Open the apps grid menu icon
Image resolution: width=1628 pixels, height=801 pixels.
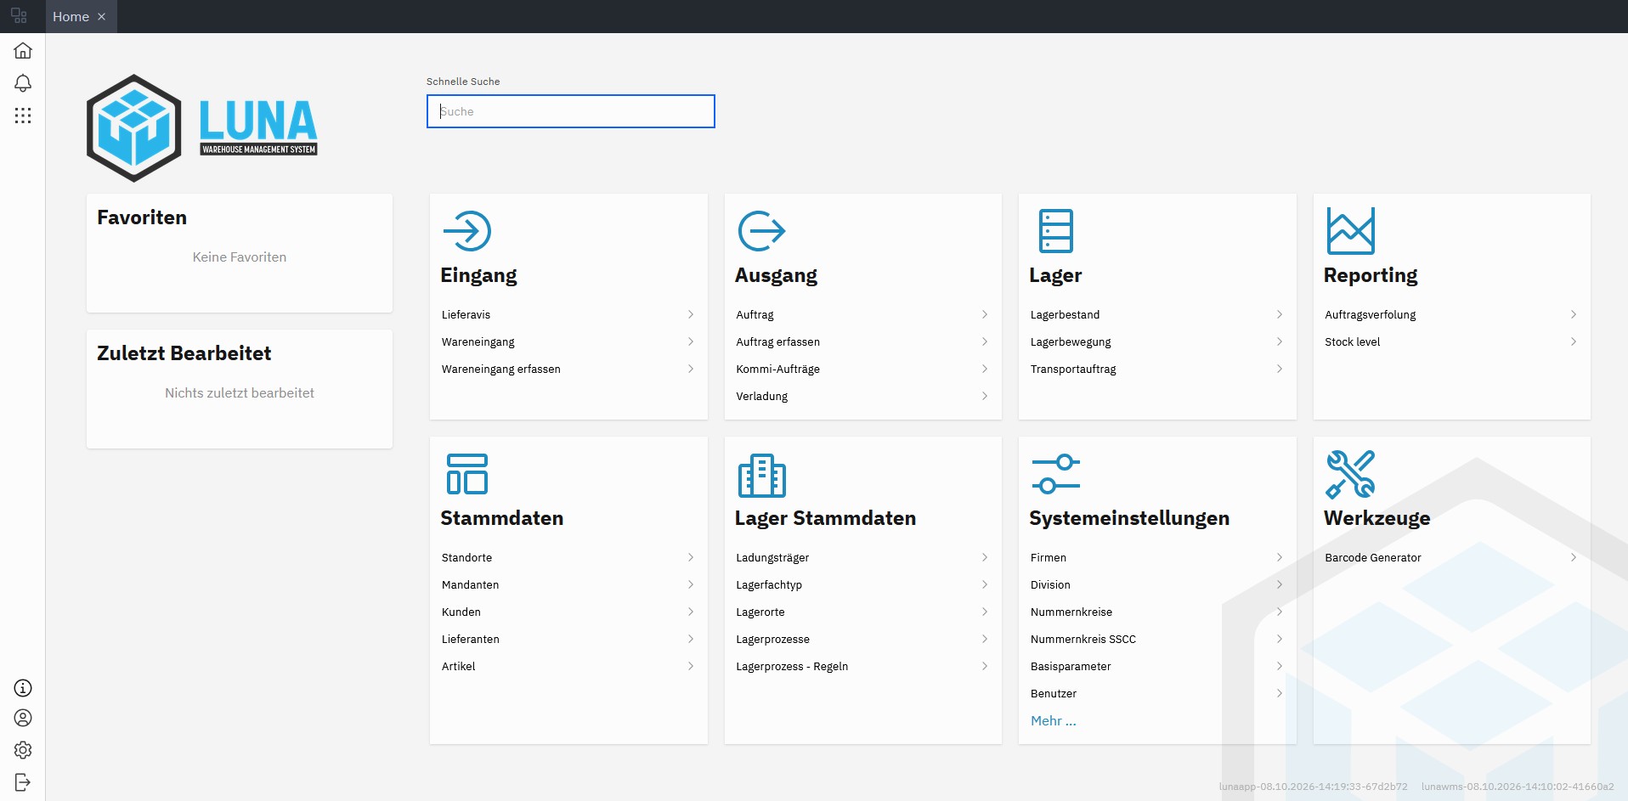(x=23, y=116)
